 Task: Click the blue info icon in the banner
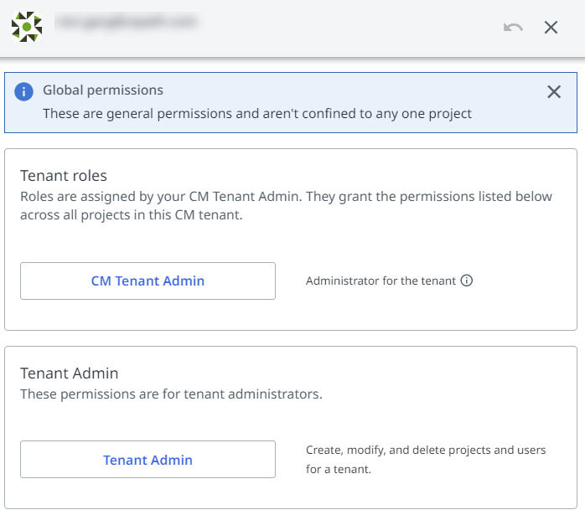coord(24,91)
